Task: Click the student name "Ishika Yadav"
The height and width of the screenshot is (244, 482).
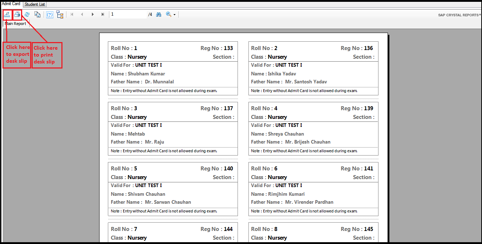Action: (x=282, y=74)
